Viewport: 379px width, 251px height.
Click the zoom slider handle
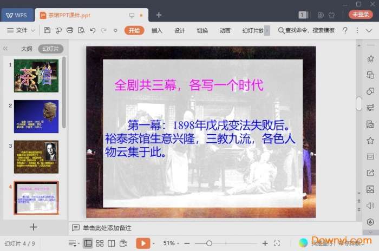pos(210,243)
